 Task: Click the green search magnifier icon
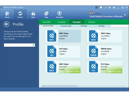[x=33, y=45]
